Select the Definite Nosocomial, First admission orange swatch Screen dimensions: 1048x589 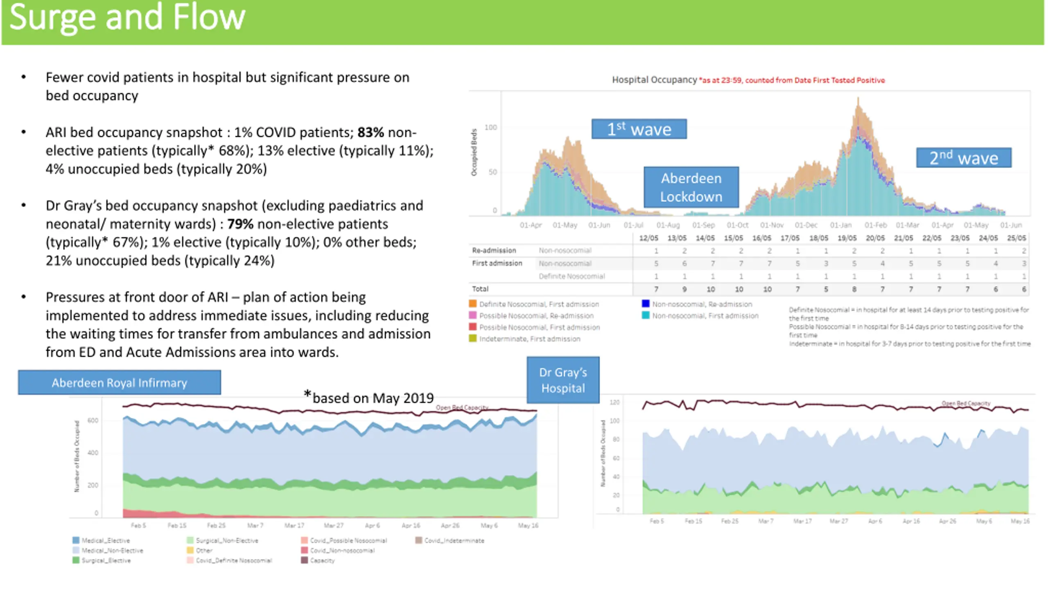pos(473,304)
